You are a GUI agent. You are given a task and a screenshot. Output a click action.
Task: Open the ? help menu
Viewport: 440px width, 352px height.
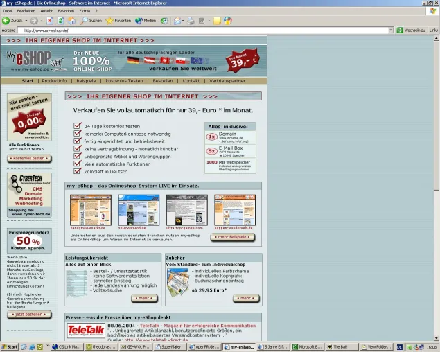tap(96, 11)
